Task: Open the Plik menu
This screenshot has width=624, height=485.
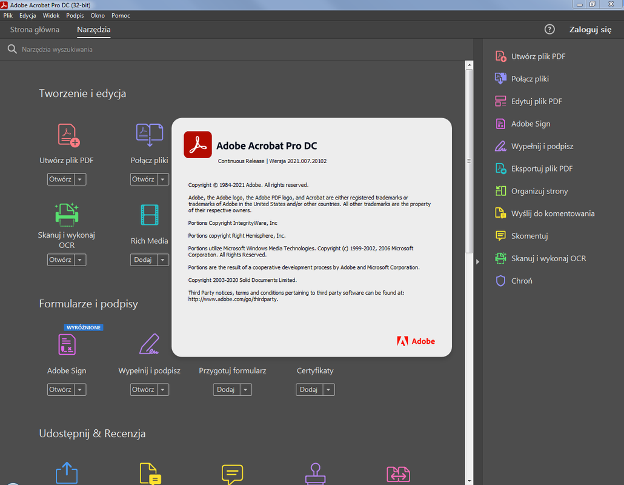Action: tap(8, 16)
